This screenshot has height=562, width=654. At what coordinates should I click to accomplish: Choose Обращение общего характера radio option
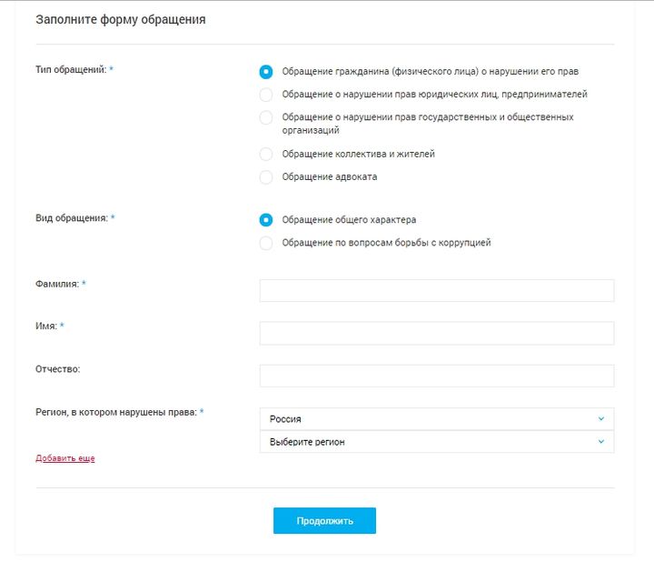tap(266, 219)
